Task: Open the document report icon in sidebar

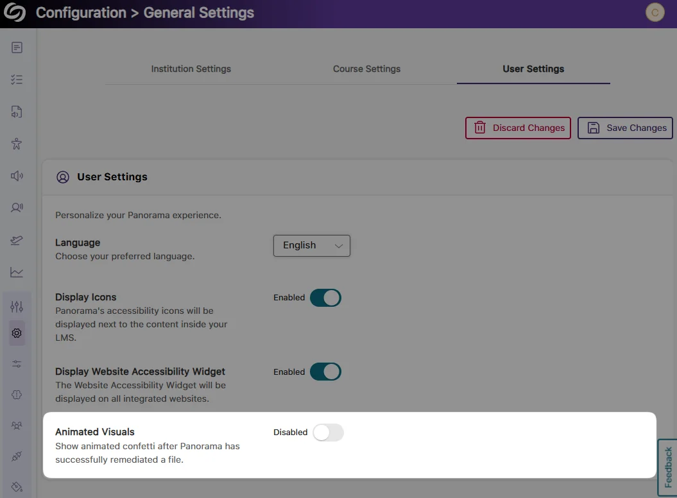Action: pos(17,47)
